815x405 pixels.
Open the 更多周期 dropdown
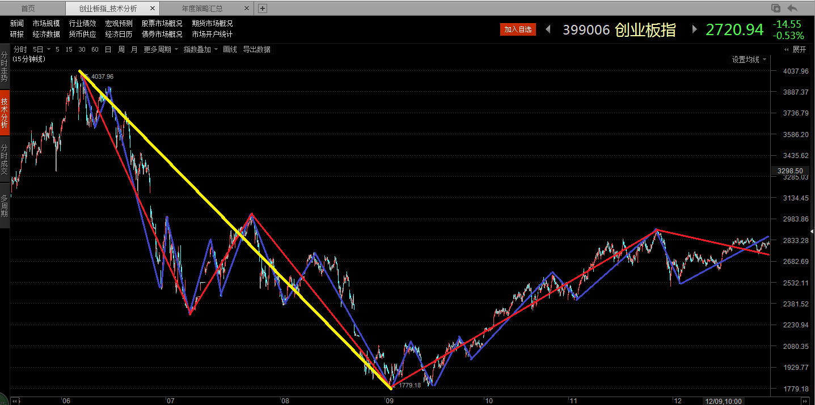pos(161,49)
